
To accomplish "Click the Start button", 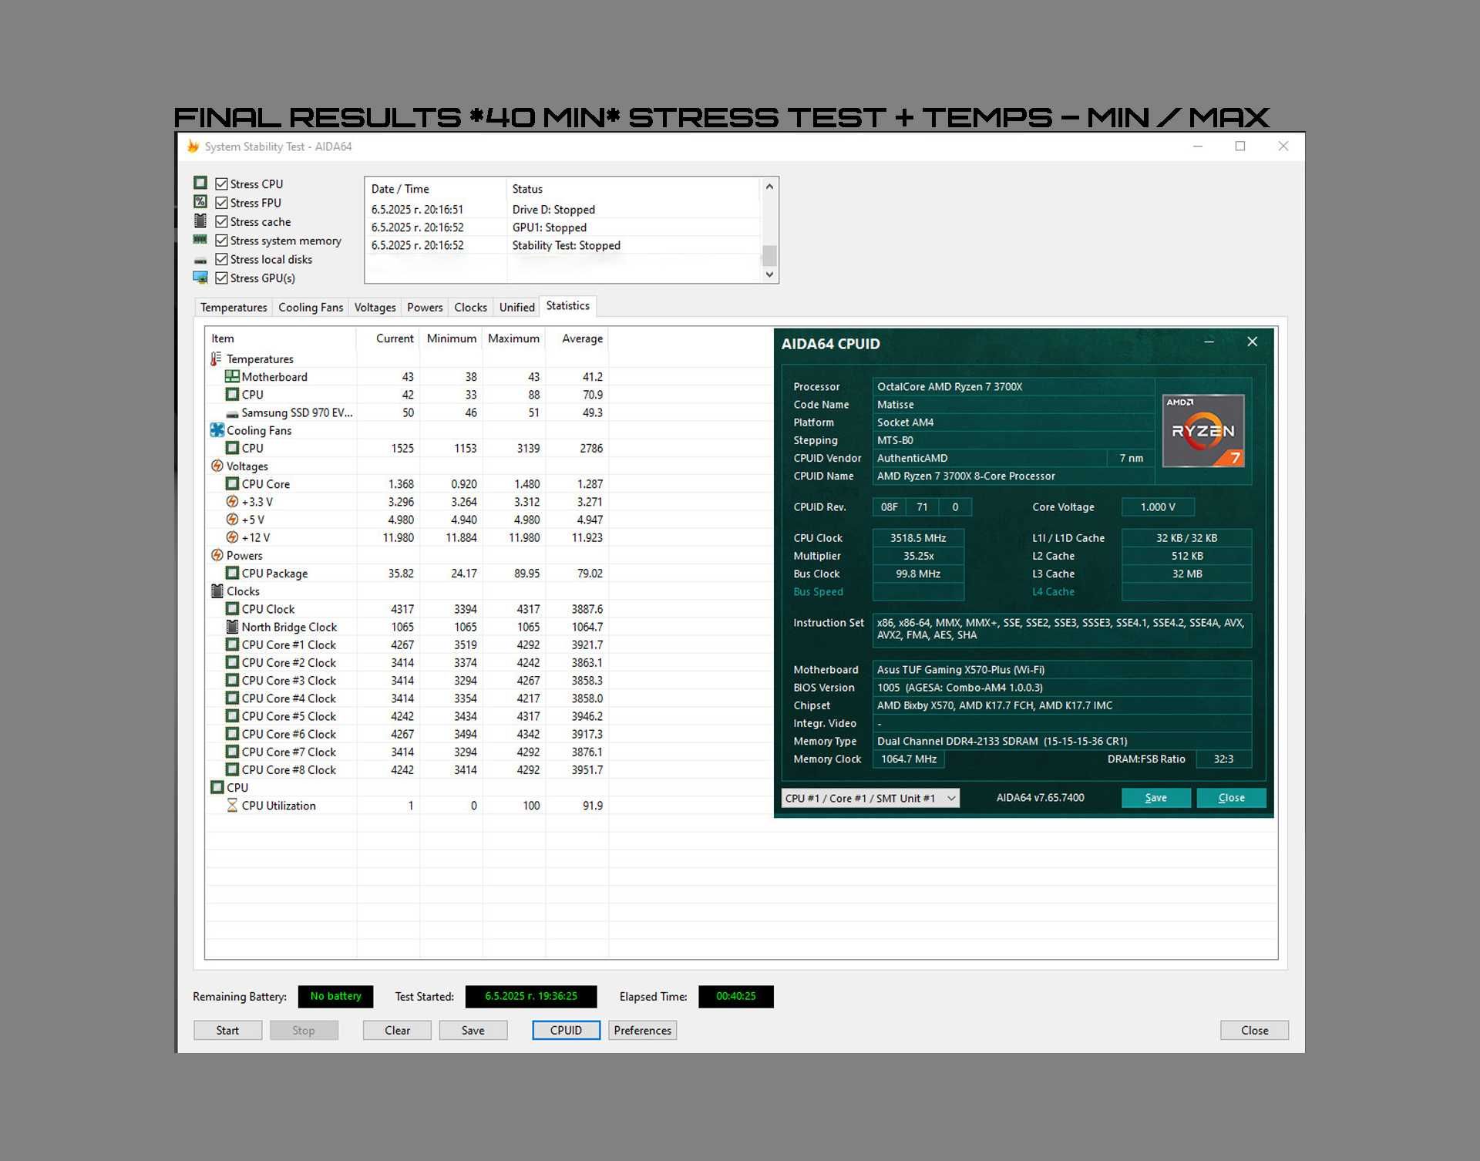I will pyautogui.click(x=227, y=1031).
